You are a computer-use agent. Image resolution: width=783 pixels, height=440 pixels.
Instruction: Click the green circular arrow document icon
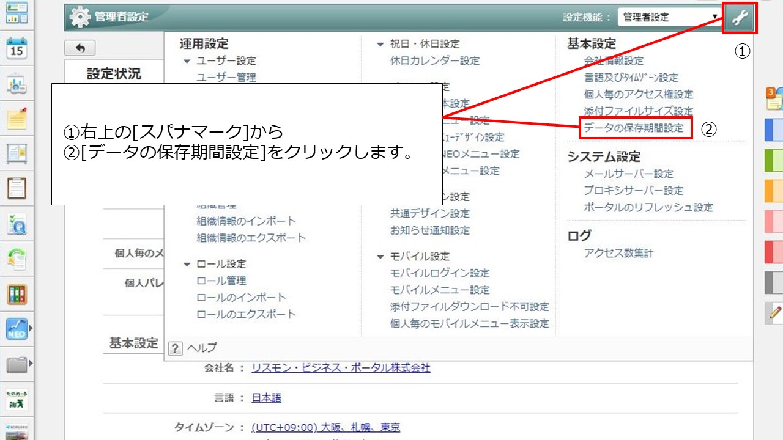pyautogui.click(x=17, y=259)
